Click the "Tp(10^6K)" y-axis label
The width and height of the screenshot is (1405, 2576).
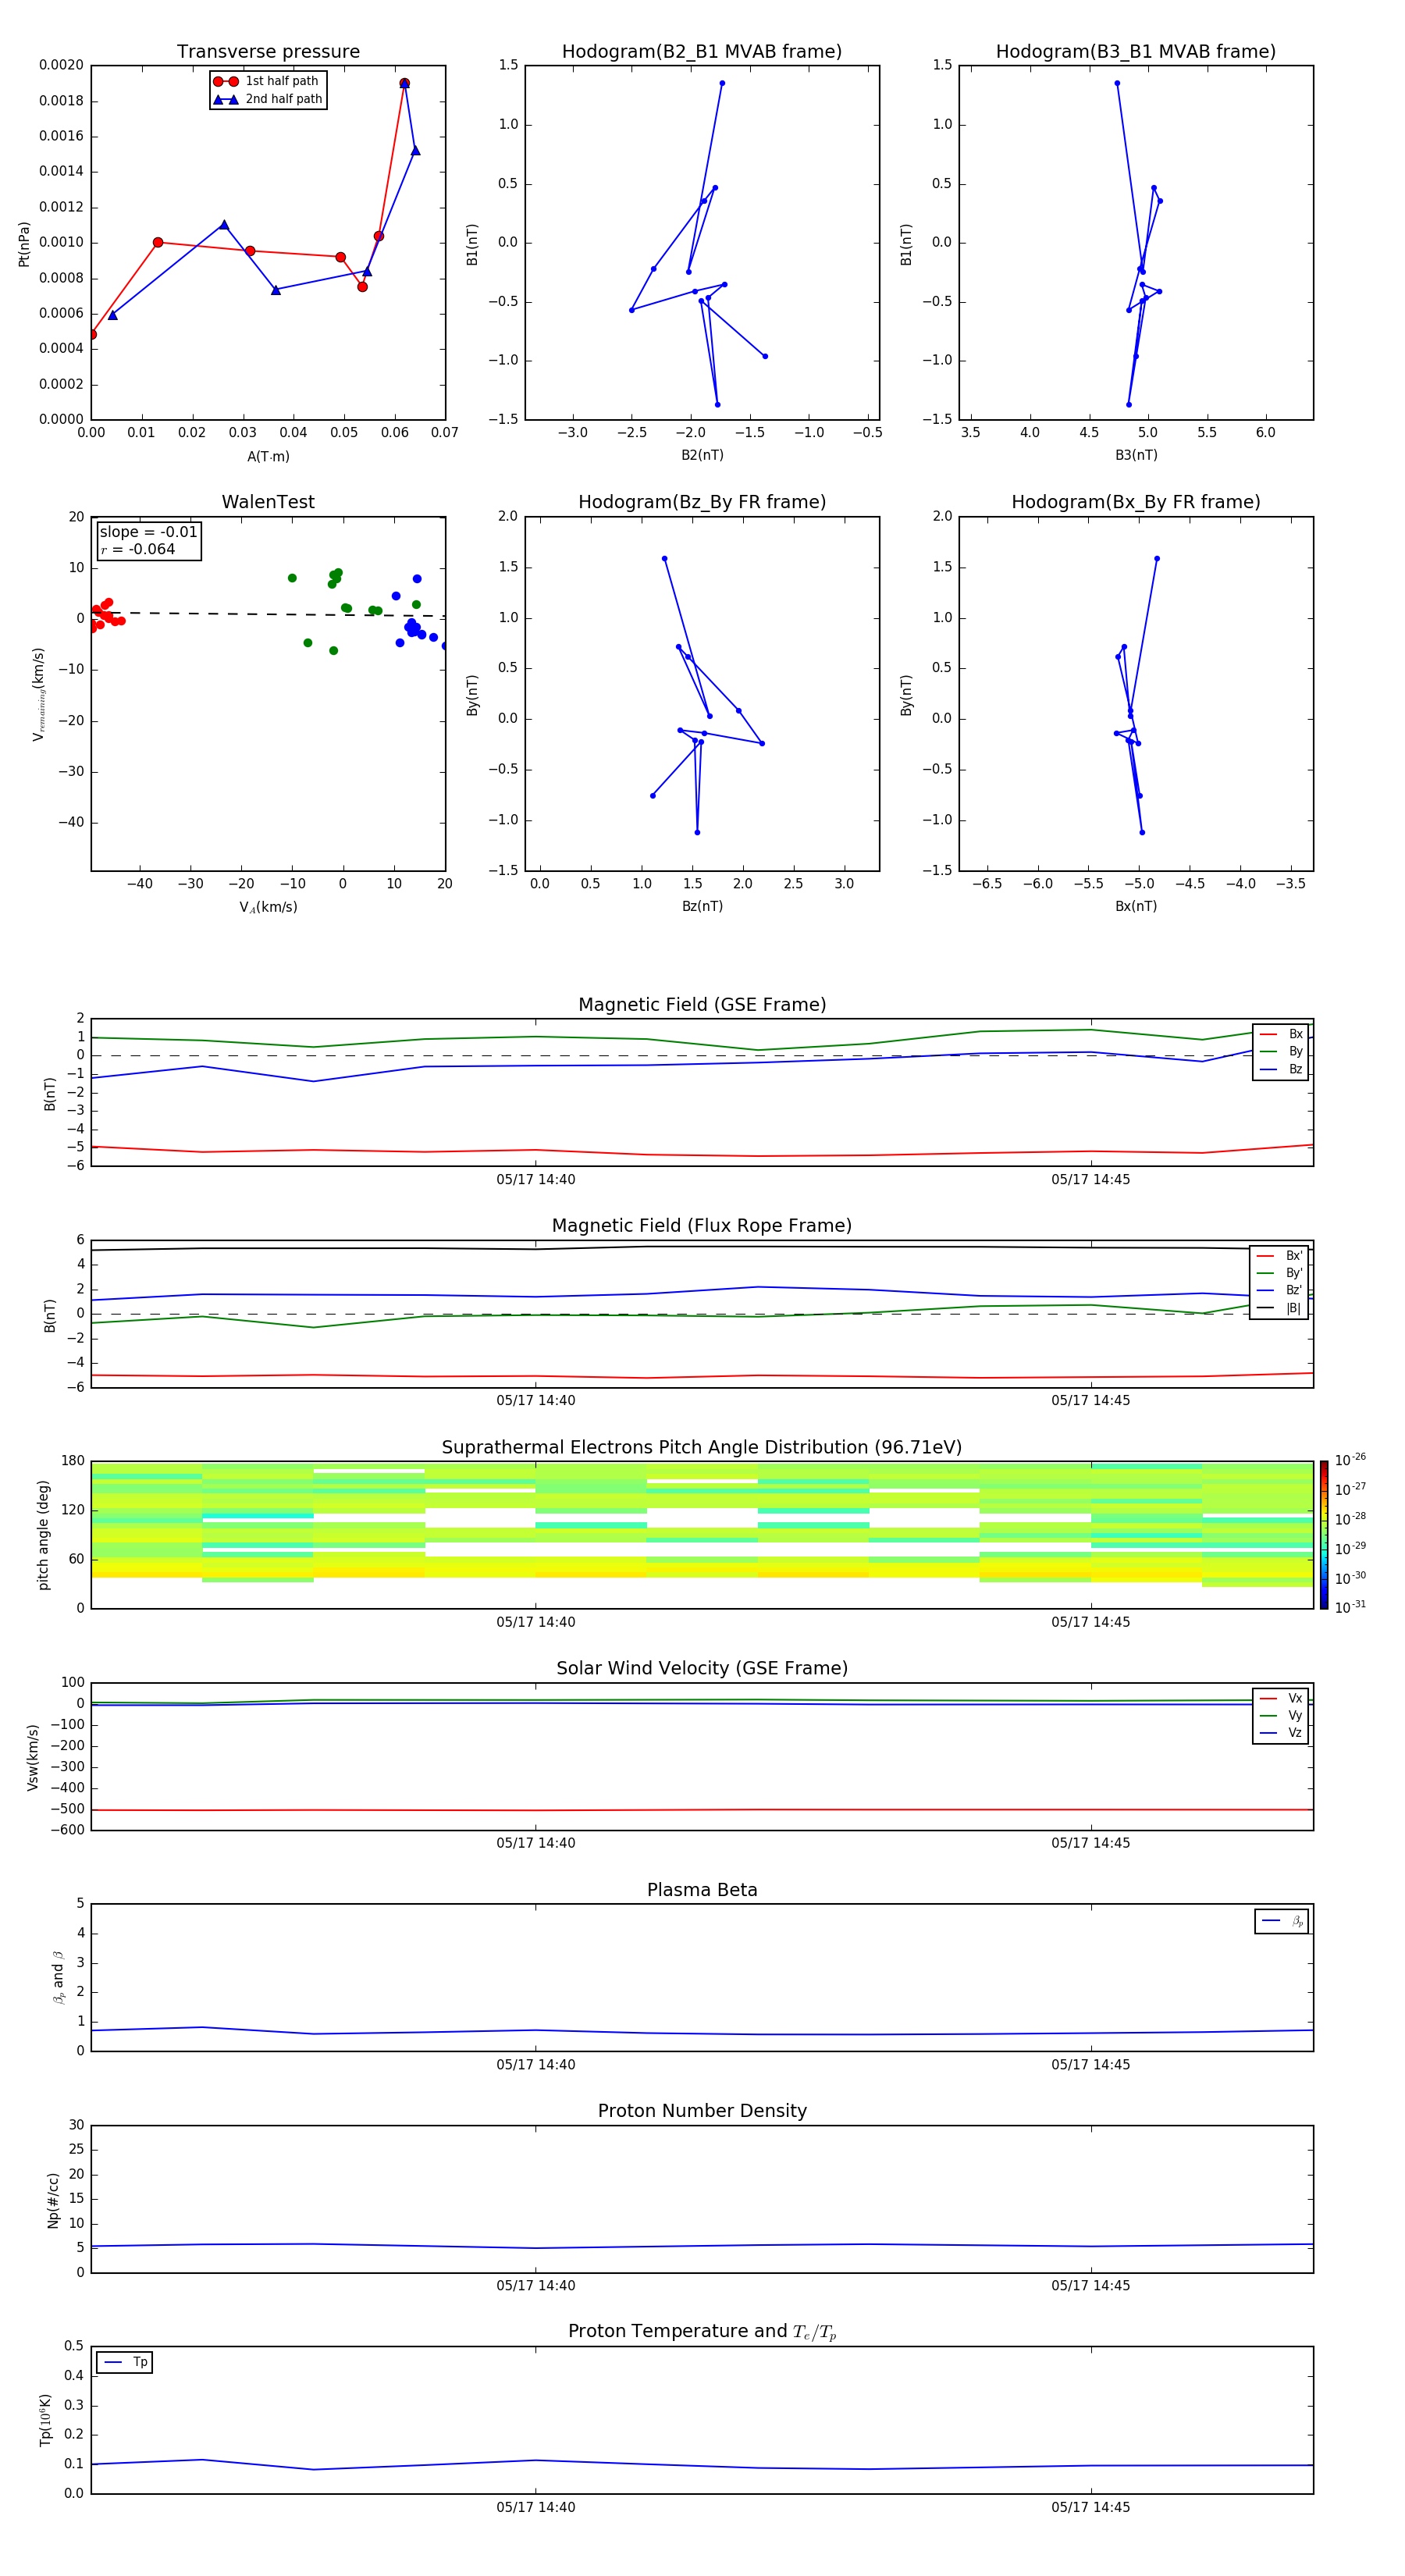click(45, 2420)
